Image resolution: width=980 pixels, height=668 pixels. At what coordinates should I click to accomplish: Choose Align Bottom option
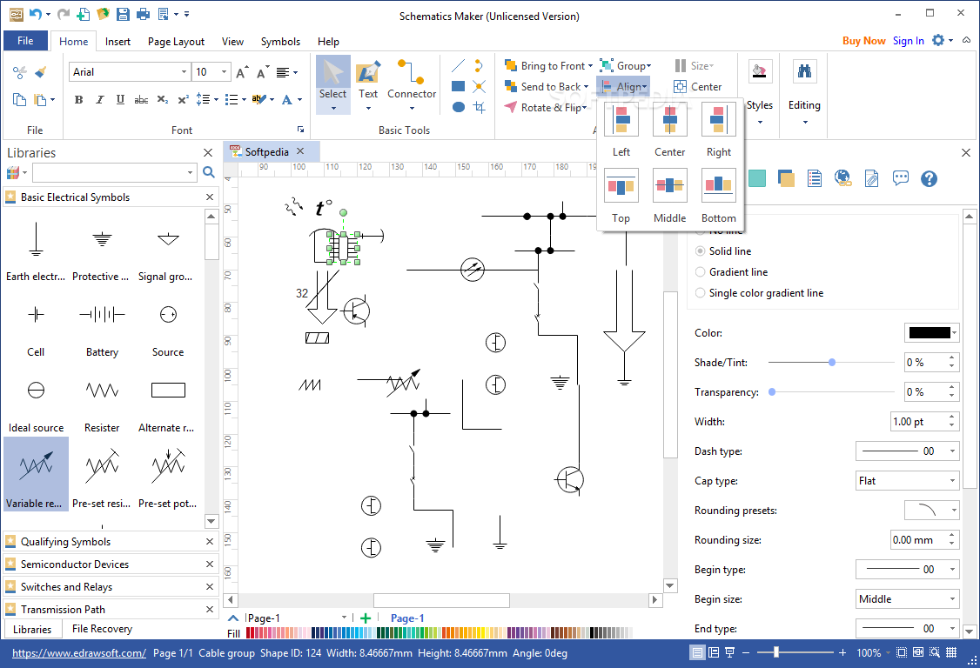tap(718, 197)
